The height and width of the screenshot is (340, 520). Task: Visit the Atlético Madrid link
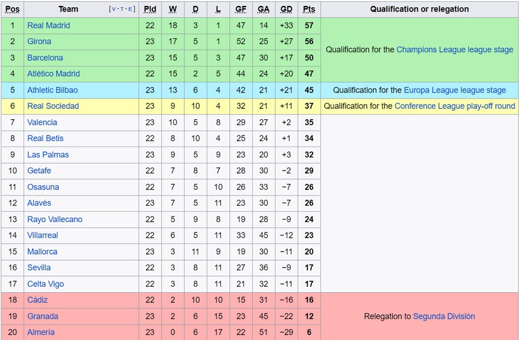[53, 74]
